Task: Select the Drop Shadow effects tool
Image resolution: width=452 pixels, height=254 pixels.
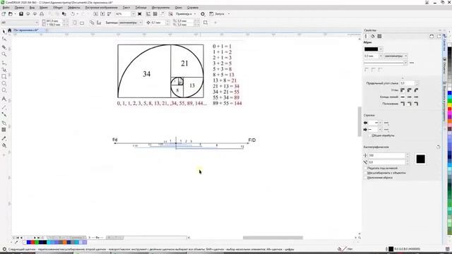Action: coord(4,123)
